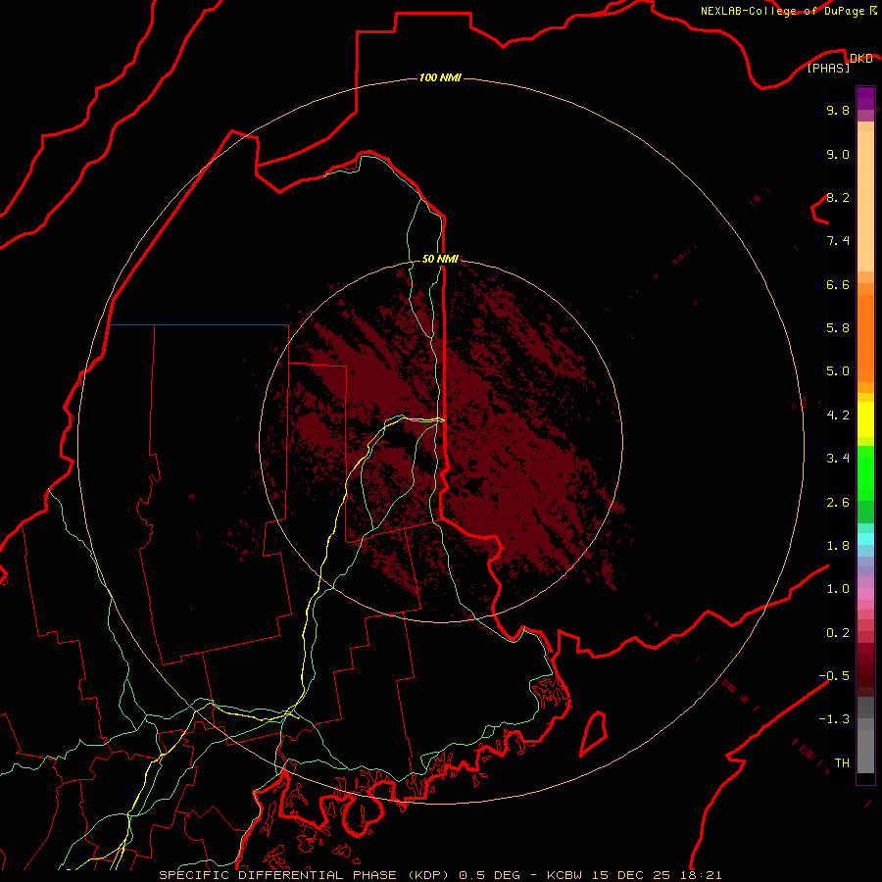882x882 pixels.
Task: Click the 9.0 value on the color scale
Action: pyautogui.click(x=838, y=154)
